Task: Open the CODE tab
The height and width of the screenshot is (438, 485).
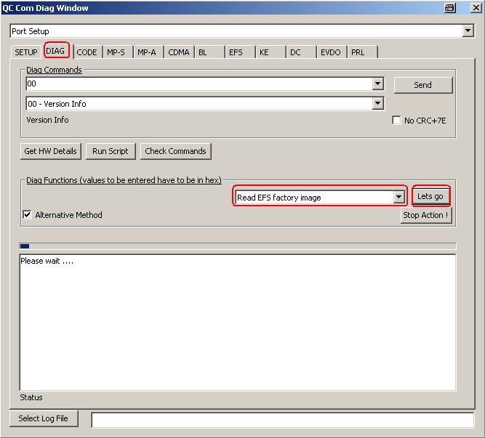Action: pyautogui.click(x=87, y=52)
